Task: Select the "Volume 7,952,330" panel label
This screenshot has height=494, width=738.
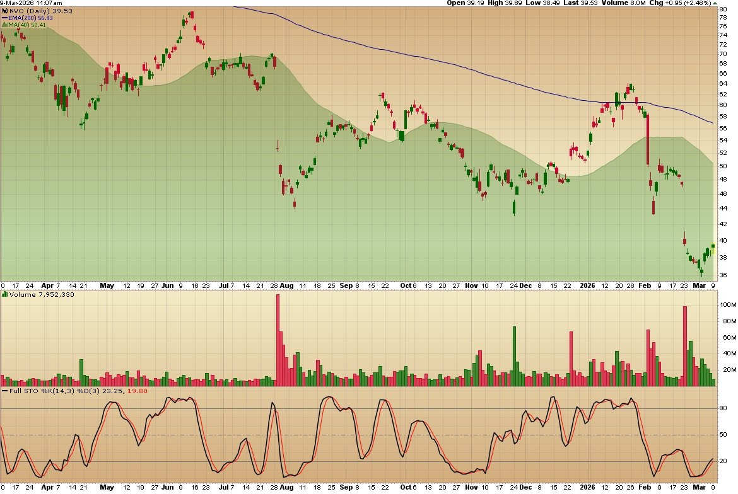Action: pos(42,295)
